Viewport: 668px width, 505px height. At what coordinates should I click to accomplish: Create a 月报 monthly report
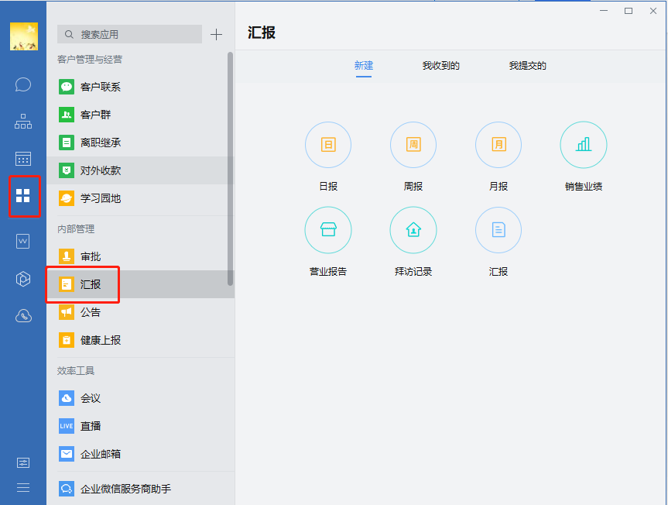pos(498,145)
